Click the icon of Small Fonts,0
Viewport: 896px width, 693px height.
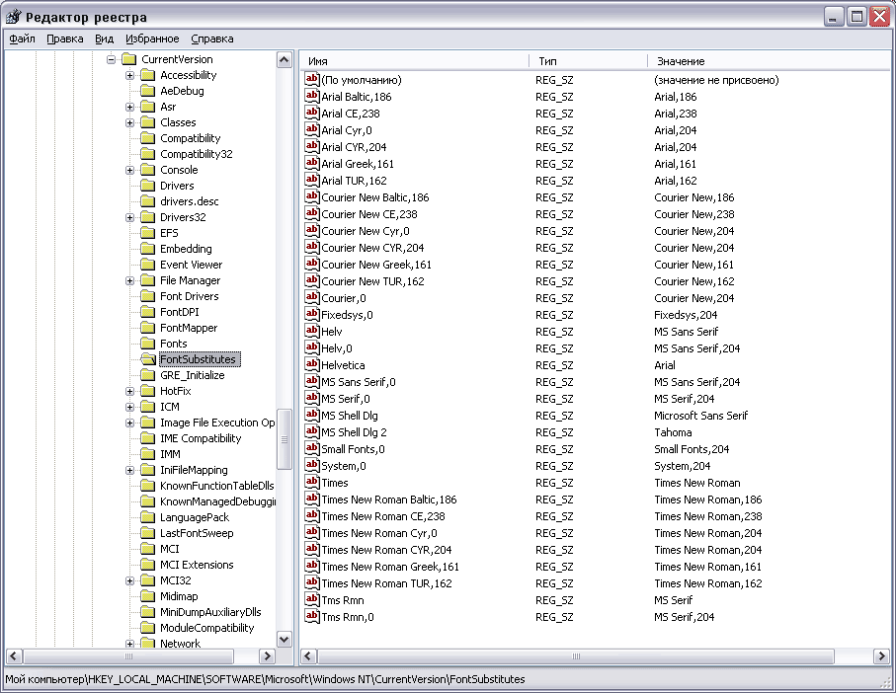pyautogui.click(x=311, y=448)
